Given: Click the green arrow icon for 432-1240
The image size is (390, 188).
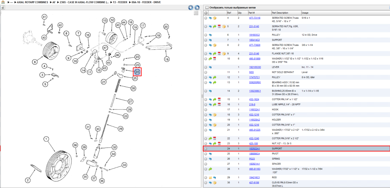Looking at the screenshot, I should tap(210, 138).
